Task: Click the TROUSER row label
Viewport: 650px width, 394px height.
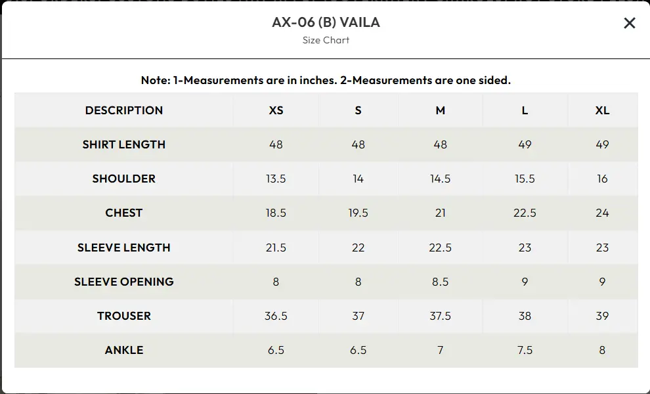Action: coord(124,316)
